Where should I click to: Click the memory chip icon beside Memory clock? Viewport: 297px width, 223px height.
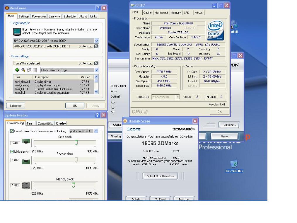(26, 185)
